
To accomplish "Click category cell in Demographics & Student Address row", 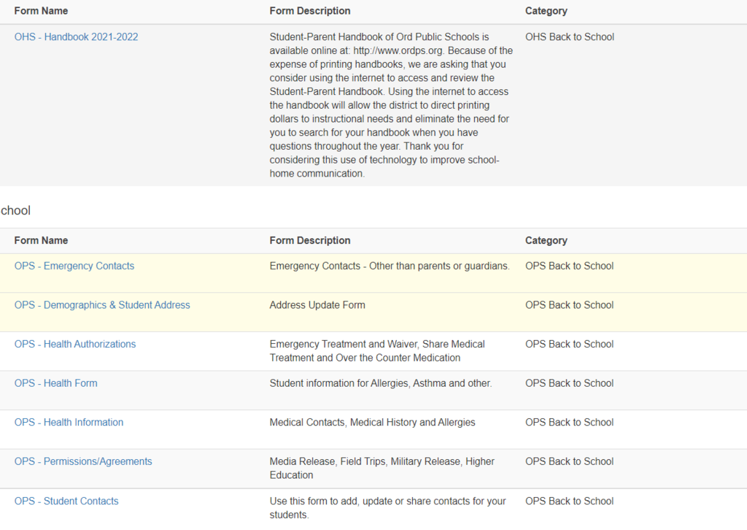I will [x=569, y=305].
